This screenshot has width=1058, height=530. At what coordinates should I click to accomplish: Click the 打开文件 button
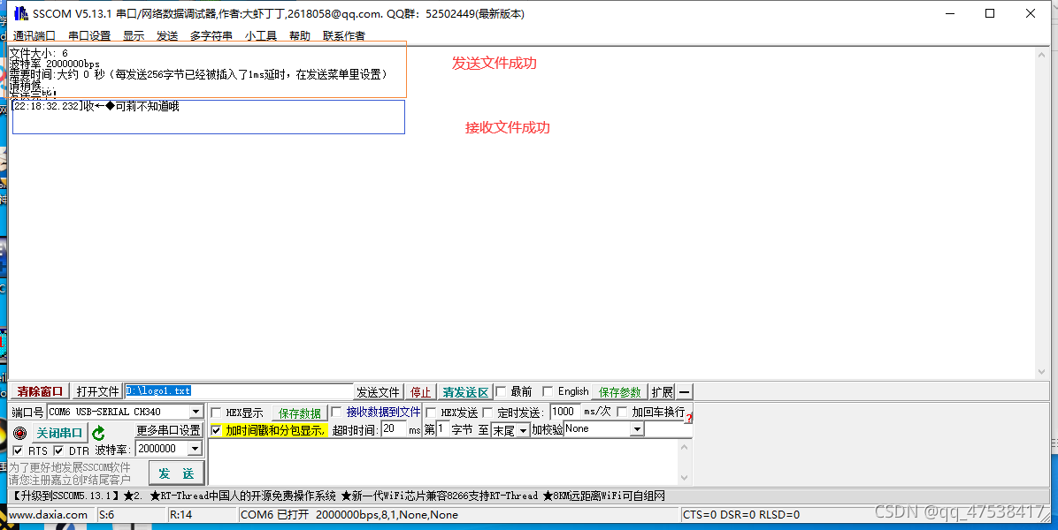pos(97,391)
